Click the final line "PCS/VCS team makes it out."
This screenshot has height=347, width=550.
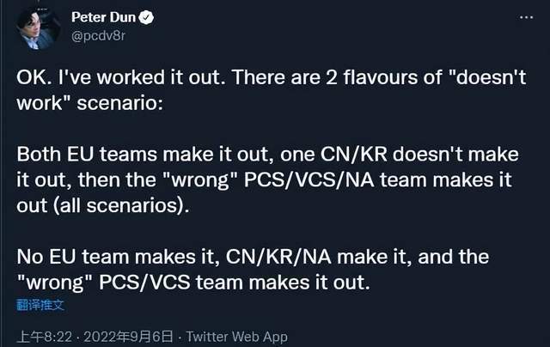pyautogui.click(x=187, y=282)
